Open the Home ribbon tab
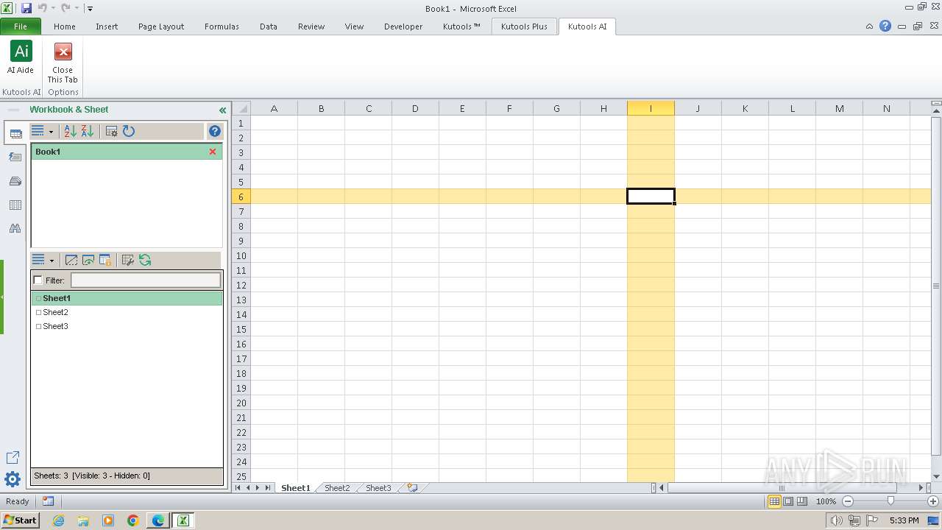942x530 pixels. coord(65,26)
